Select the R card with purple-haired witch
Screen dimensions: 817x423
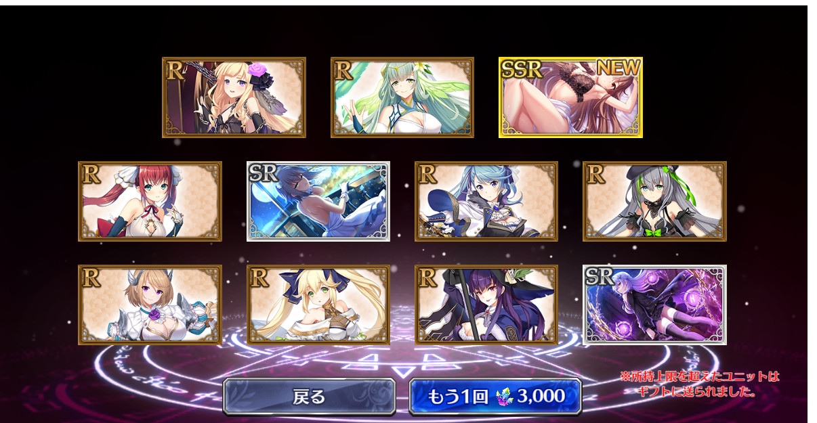(x=486, y=305)
